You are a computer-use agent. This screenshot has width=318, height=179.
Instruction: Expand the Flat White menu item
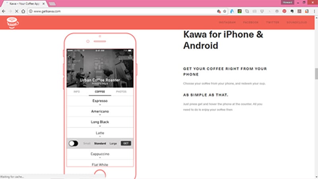click(100, 163)
